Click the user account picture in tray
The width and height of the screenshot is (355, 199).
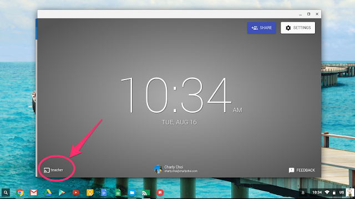pyautogui.click(x=350, y=192)
